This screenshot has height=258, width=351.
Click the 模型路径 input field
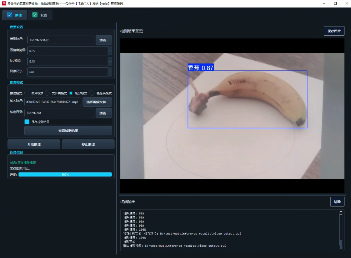pyautogui.click(x=61, y=40)
